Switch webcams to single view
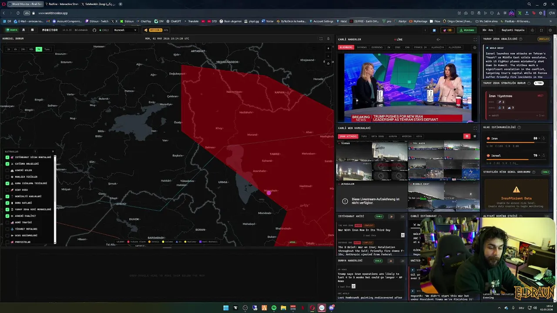The width and height of the screenshot is (557, 313). (475, 136)
